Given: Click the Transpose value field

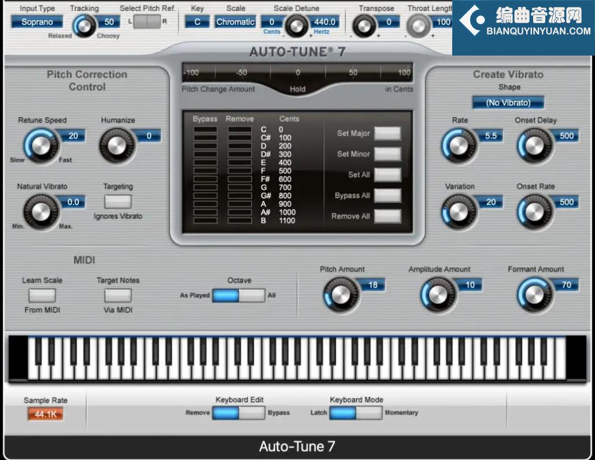Looking at the screenshot, I should [x=389, y=21].
